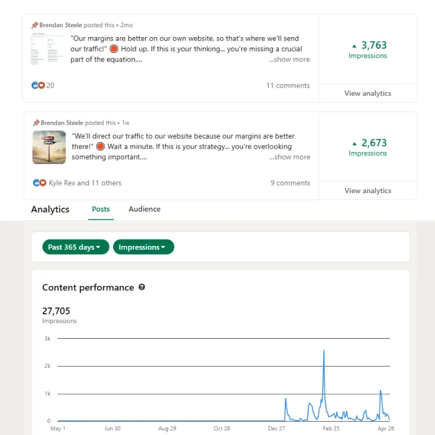This screenshot has height=435, width=435.
Task: Expand first post with show more
Action: tap(289, 59)
